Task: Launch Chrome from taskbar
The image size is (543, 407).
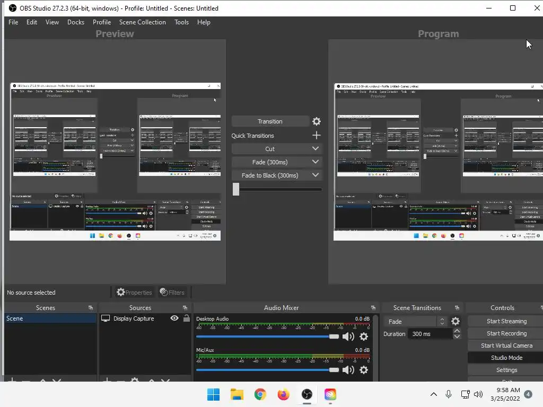Action: pyautogui.click(x=260, y=394)
